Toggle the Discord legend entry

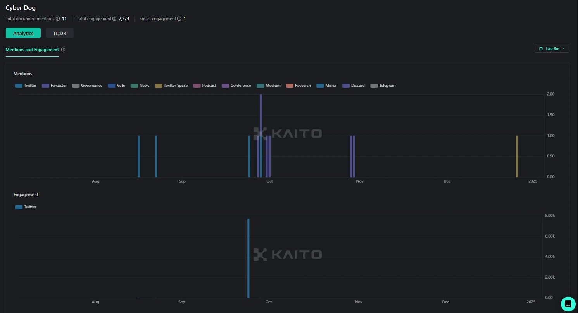[x=354, y=86]
